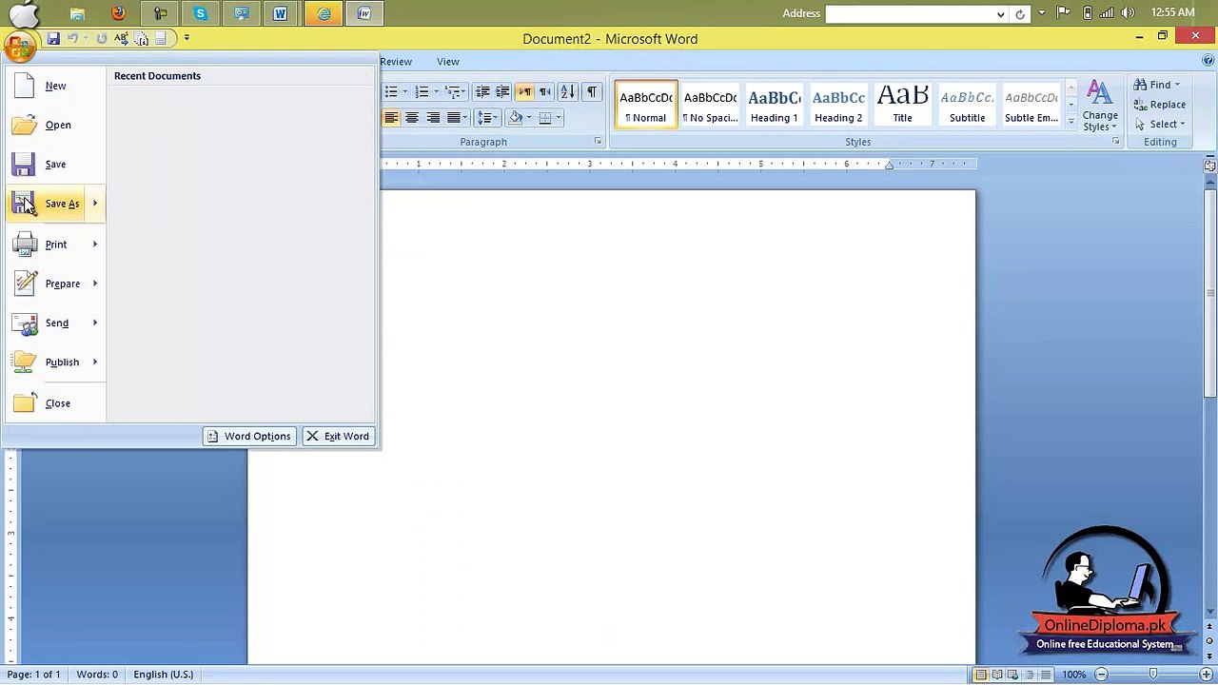
Task: Open the Paragraph dialog launcher
Action: 598,142
